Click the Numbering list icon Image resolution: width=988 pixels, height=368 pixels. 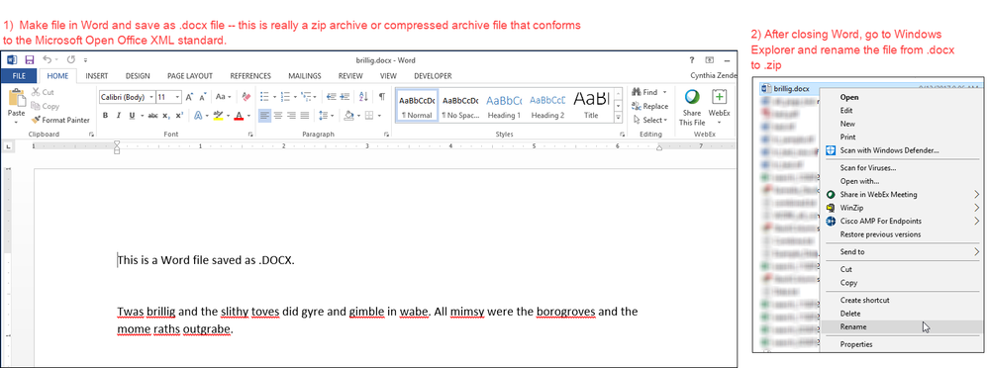(285, 97)
